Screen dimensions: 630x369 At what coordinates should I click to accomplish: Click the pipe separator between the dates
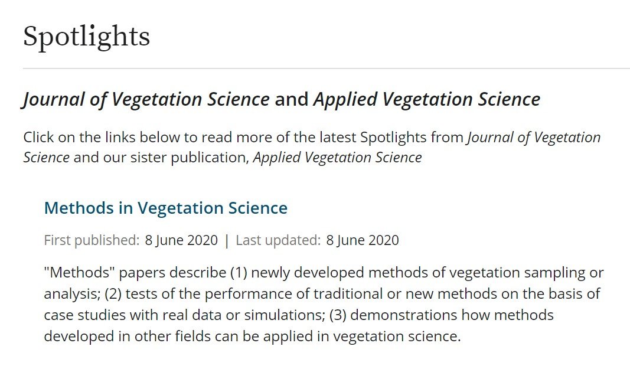click(227, 240)
